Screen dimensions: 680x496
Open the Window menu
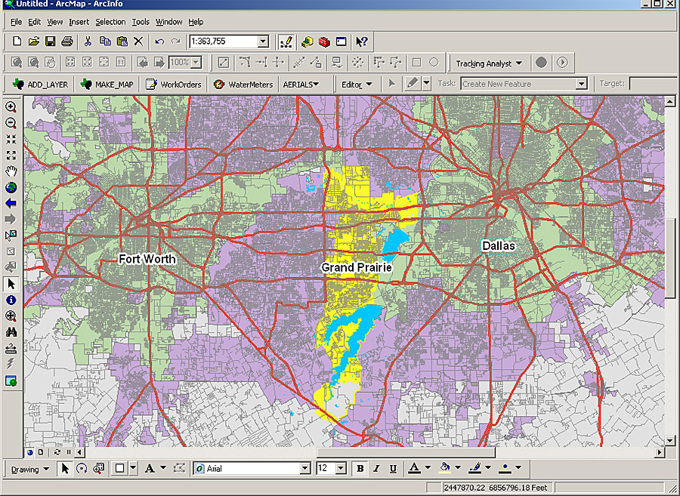[168, 22]
